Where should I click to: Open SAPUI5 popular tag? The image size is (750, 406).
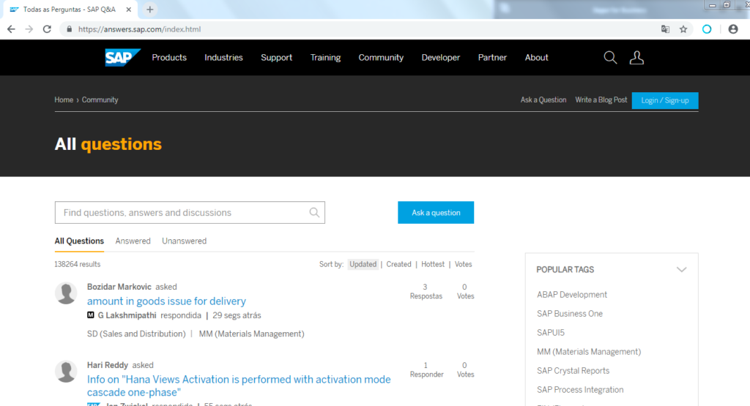click(551, 332)
